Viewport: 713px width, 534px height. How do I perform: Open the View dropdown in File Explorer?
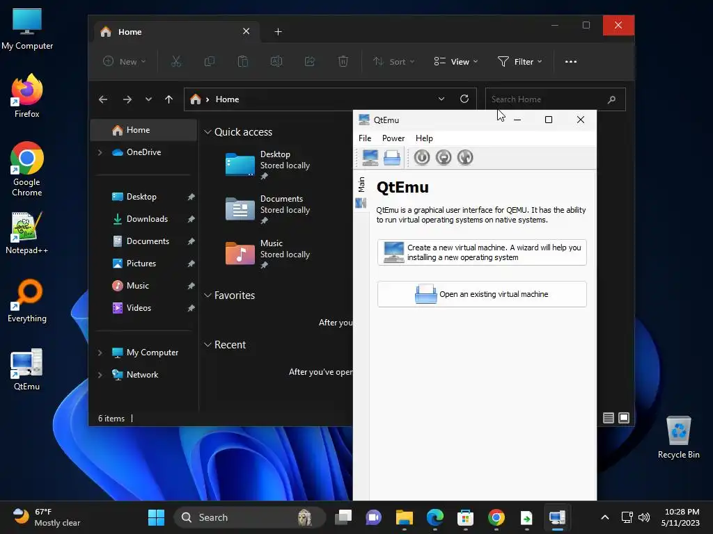coord(455,61)
